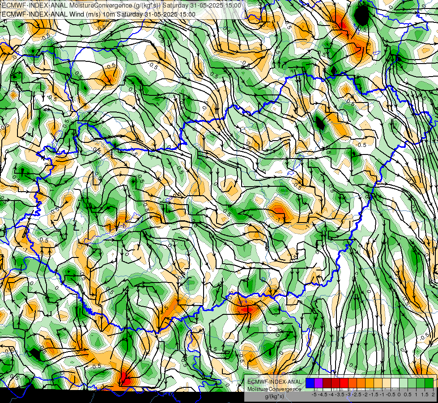Click the legend tick value "-4.5"
Image resolution: width=438 pixels, height=403 pixels.
coord(323,394)
